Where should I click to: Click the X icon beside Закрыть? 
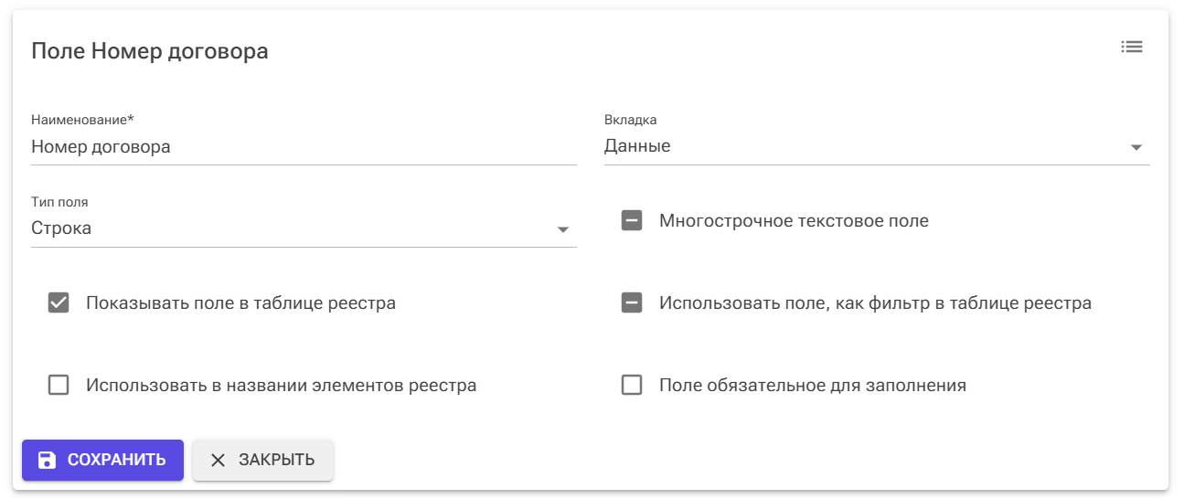tap(218, 461)
